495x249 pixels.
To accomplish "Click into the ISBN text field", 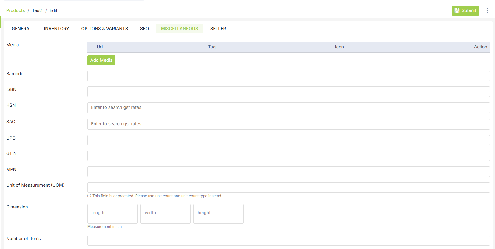I will pos(288,92).
